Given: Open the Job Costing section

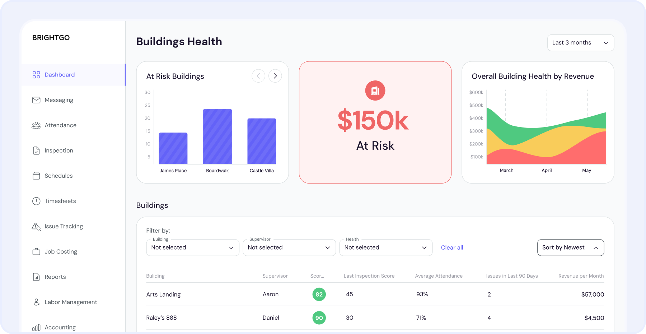Looking at the screenshot, I should [60, 251].
